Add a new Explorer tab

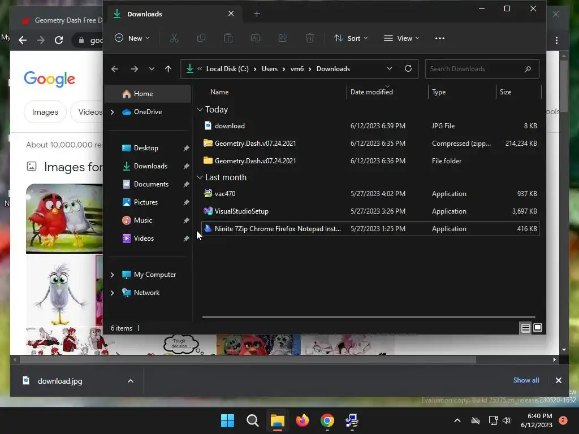[x=257, y=14]
